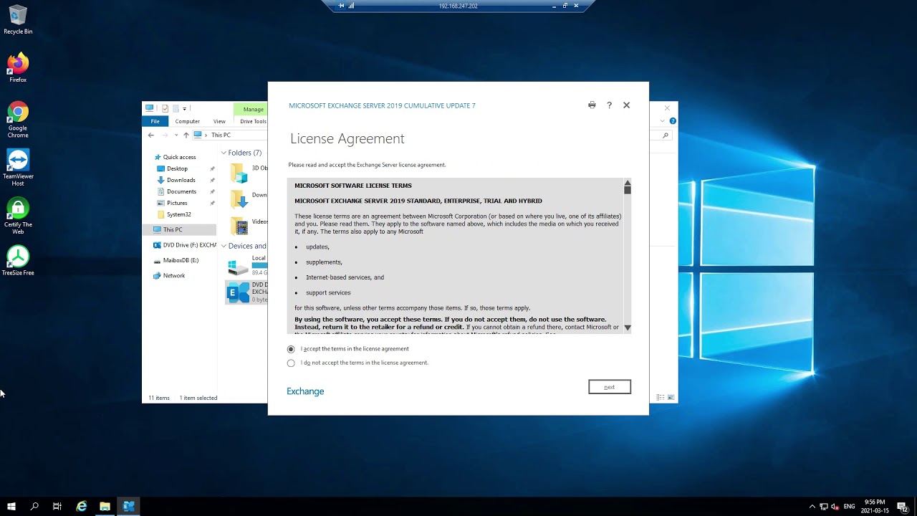Image resolution: width=917 pixels, height=516 pixels.
Task: Go up one folder level
Action: tap(186, 135)
